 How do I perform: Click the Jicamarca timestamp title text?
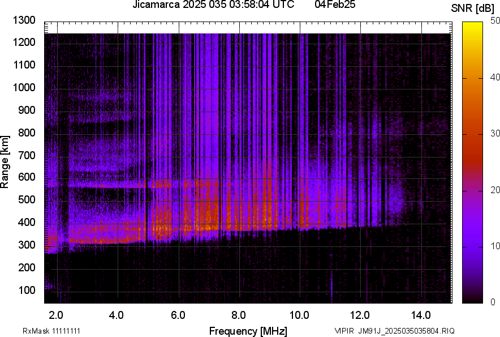[213, 5]
